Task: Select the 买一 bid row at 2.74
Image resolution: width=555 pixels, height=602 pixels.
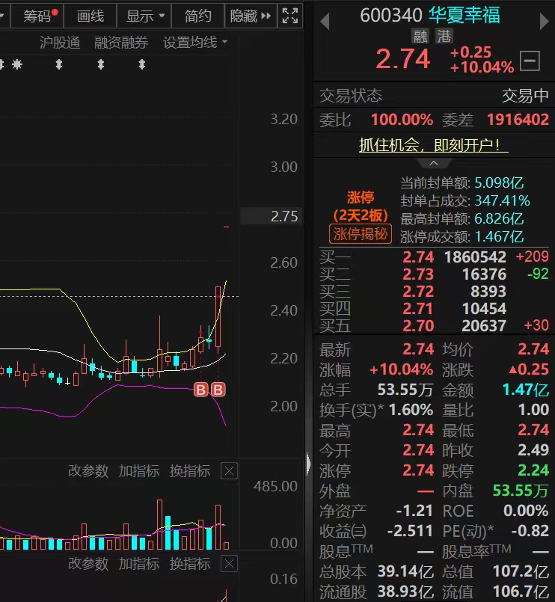Action: (x=434, y=257)
